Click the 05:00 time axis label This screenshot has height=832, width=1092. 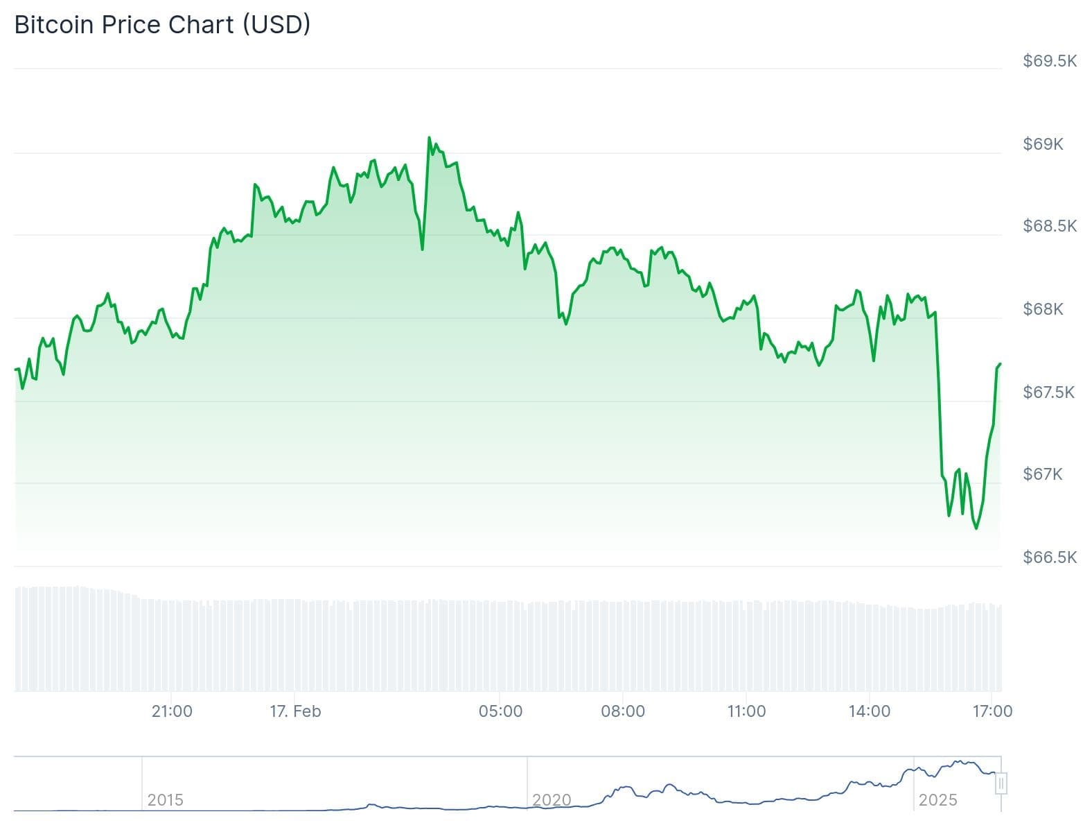(x=500, y=711)
